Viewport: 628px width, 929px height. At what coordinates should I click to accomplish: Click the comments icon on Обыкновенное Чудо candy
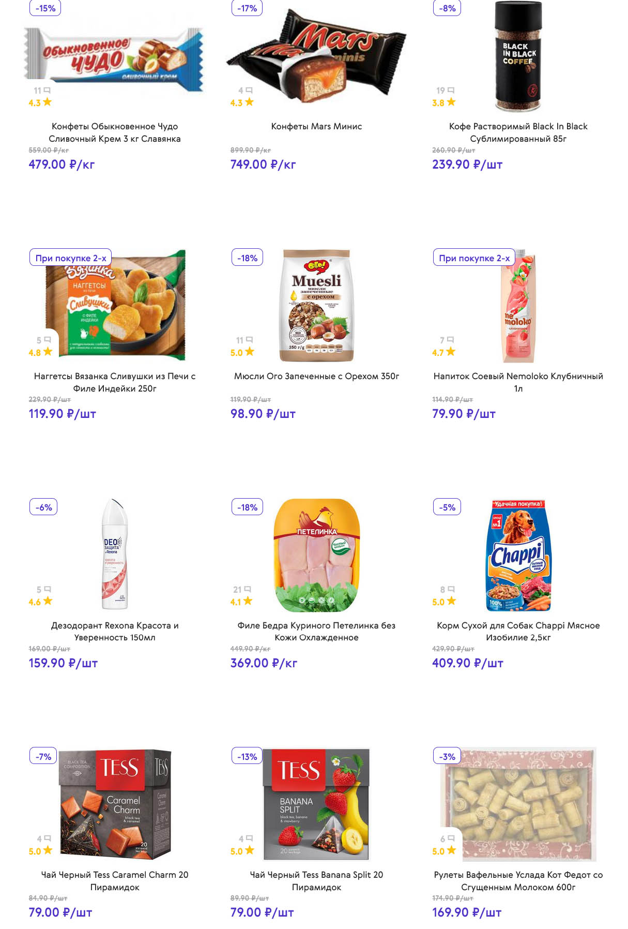tap(47, 91)
